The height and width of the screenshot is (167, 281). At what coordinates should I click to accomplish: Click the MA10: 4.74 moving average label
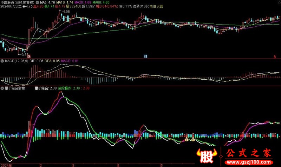pyautogui.click(x=65, y=2)
